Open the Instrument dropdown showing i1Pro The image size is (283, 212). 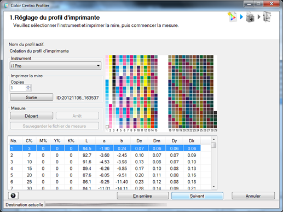(x=55, y=66)
